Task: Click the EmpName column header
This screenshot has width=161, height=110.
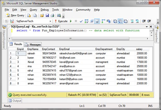Action: (34, 49)
